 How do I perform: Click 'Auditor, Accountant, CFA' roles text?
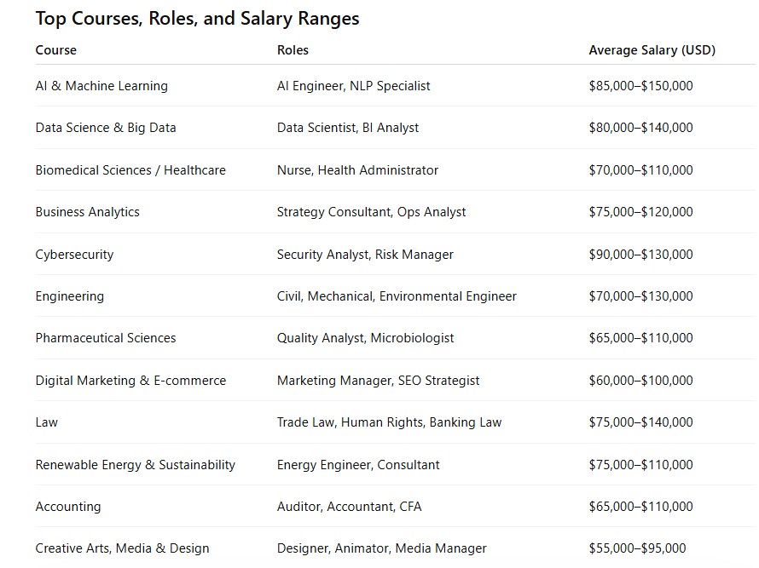coord(349,507)
